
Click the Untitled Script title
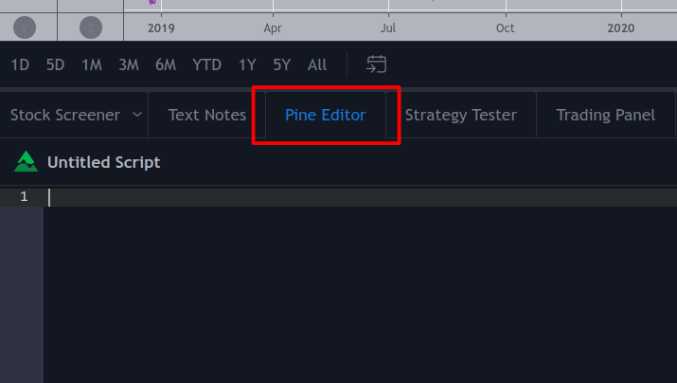pos(103,162)
